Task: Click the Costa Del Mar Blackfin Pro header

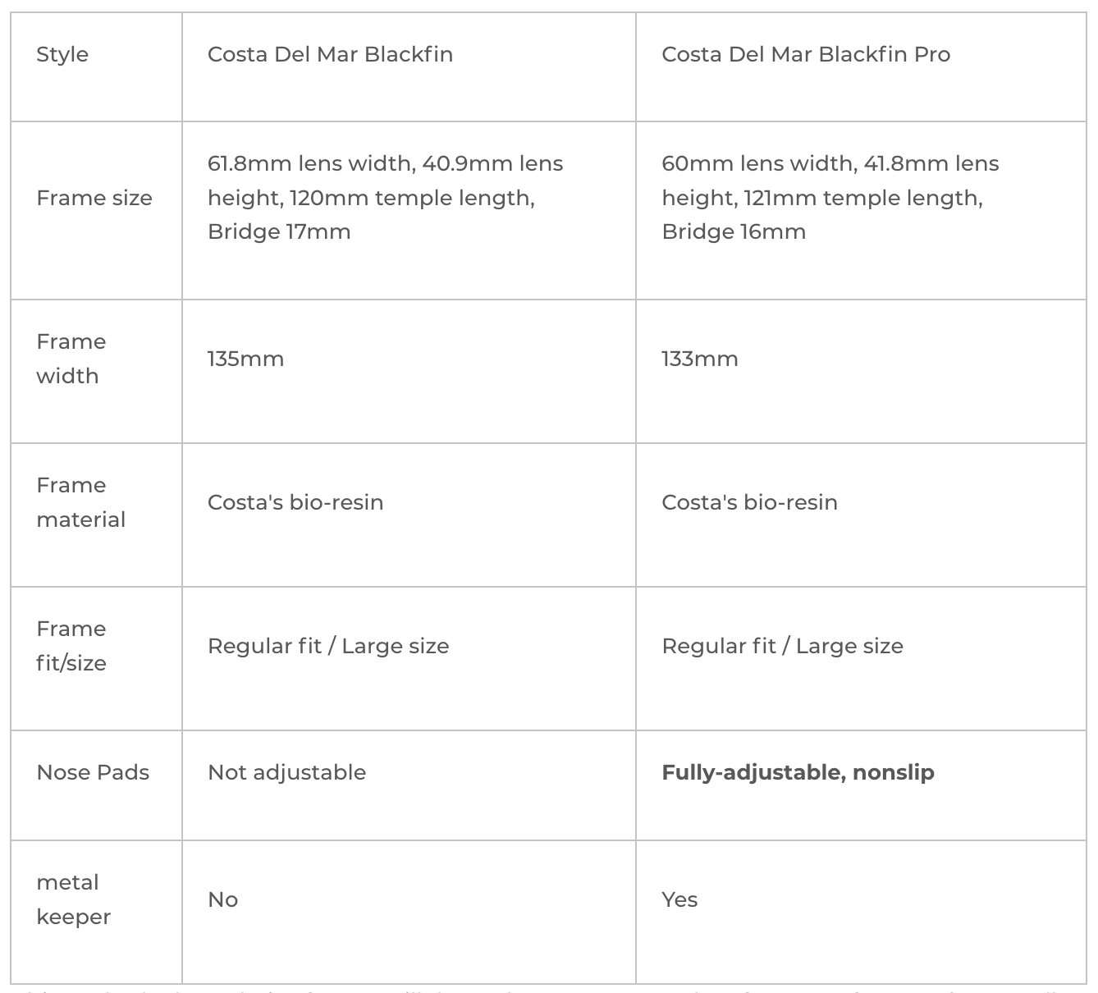Action: point(806,54)
